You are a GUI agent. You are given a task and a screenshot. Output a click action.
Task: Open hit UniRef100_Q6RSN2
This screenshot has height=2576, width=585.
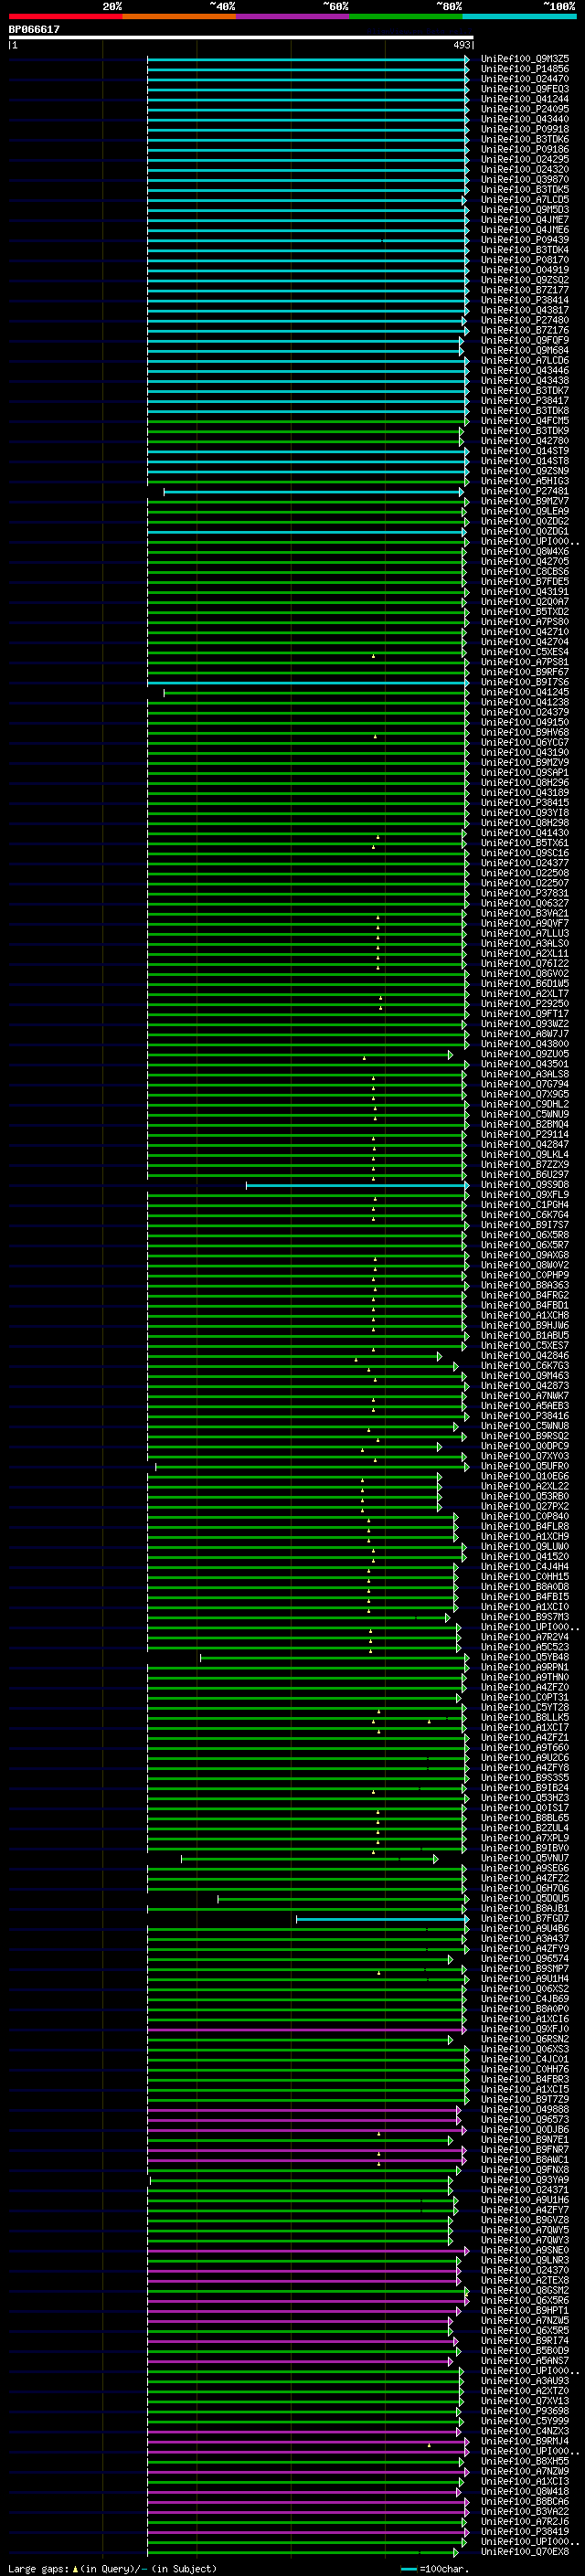pyautogui.click(x=525, y=2039)
